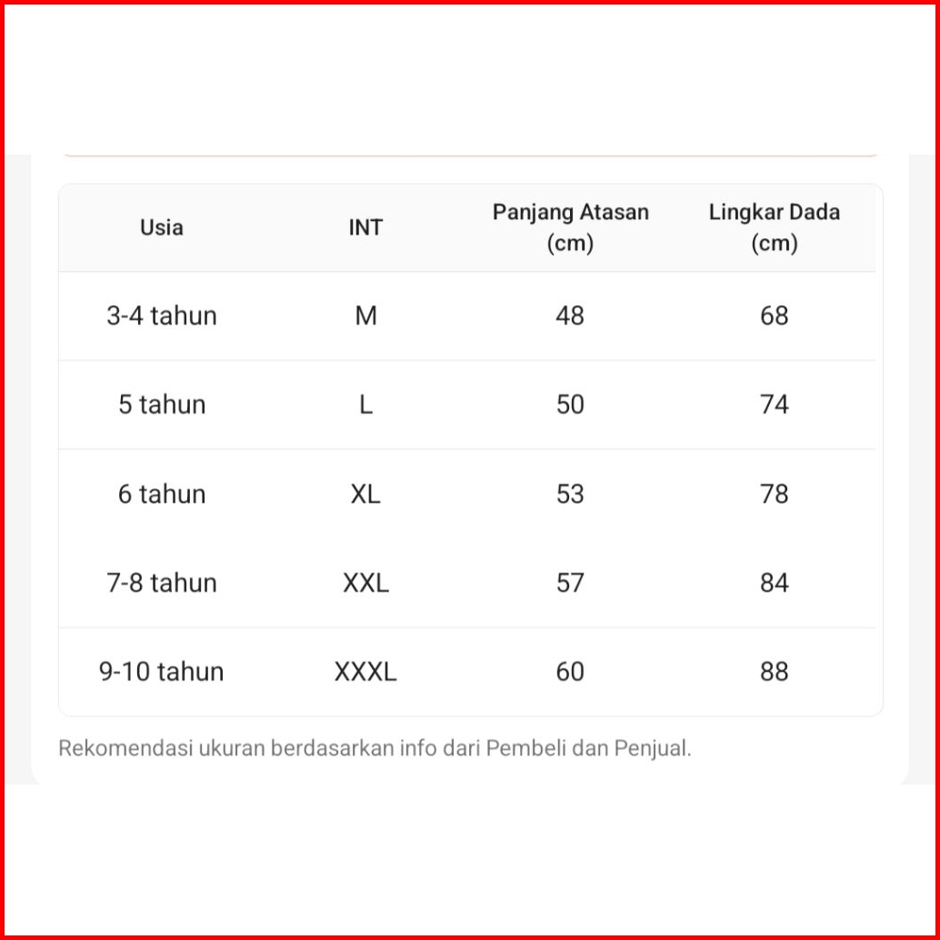Select chest circumference value 84
This screenshot has height=940, width=940.
coord(775,583)
